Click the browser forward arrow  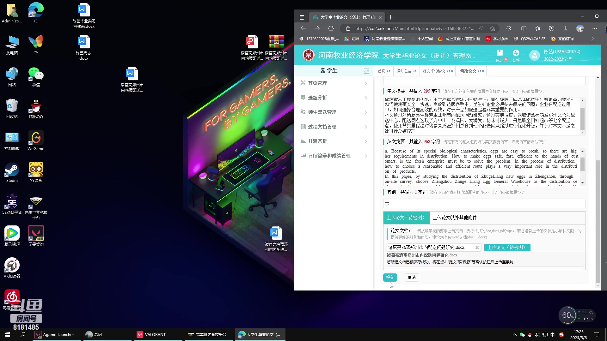pyautogui.click(x=317, y=28)
